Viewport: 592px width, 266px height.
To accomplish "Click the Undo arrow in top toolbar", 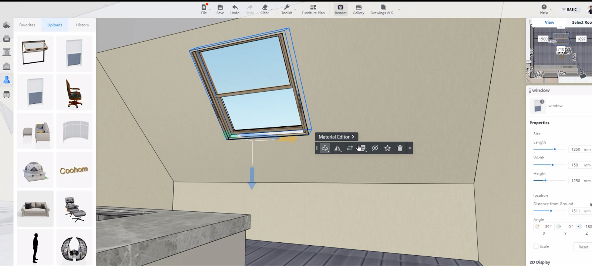I will (x=235, y=9).
